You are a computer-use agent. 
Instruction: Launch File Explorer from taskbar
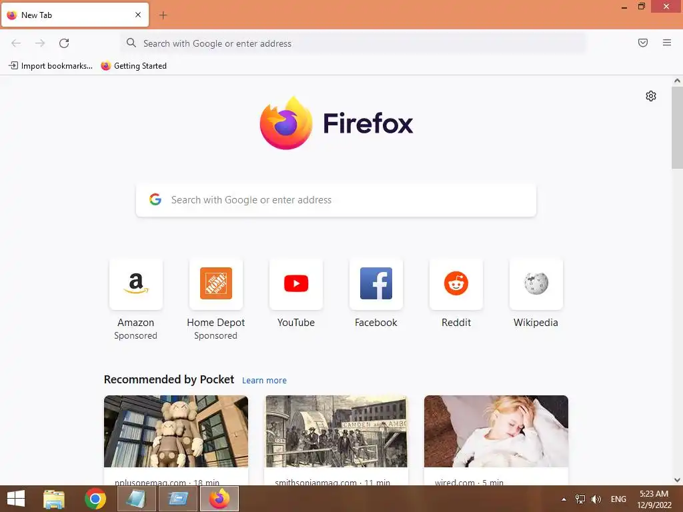pos(54,499)
